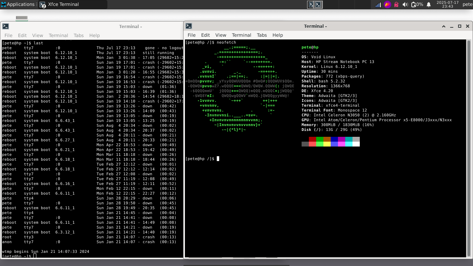Image resolution: width=473 pixels, height=266 pixels.
Task: Open the Help menu in background terminal
Action: pyautogui.click(x=95, y=35)
